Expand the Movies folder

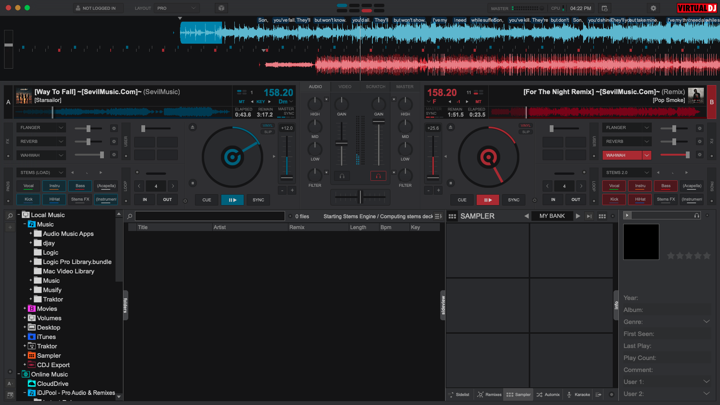pyautogui.click(x=25, y=309)
